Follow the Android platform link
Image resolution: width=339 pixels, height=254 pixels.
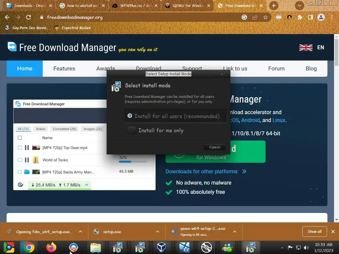250,120
